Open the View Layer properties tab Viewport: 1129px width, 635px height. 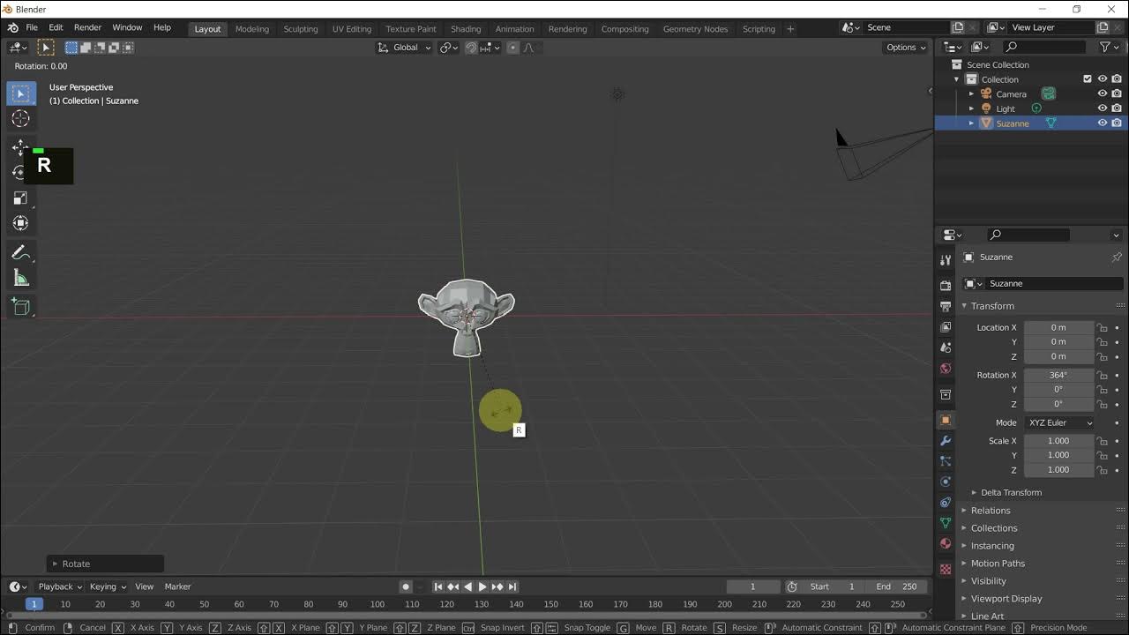(x=946, y=327)
